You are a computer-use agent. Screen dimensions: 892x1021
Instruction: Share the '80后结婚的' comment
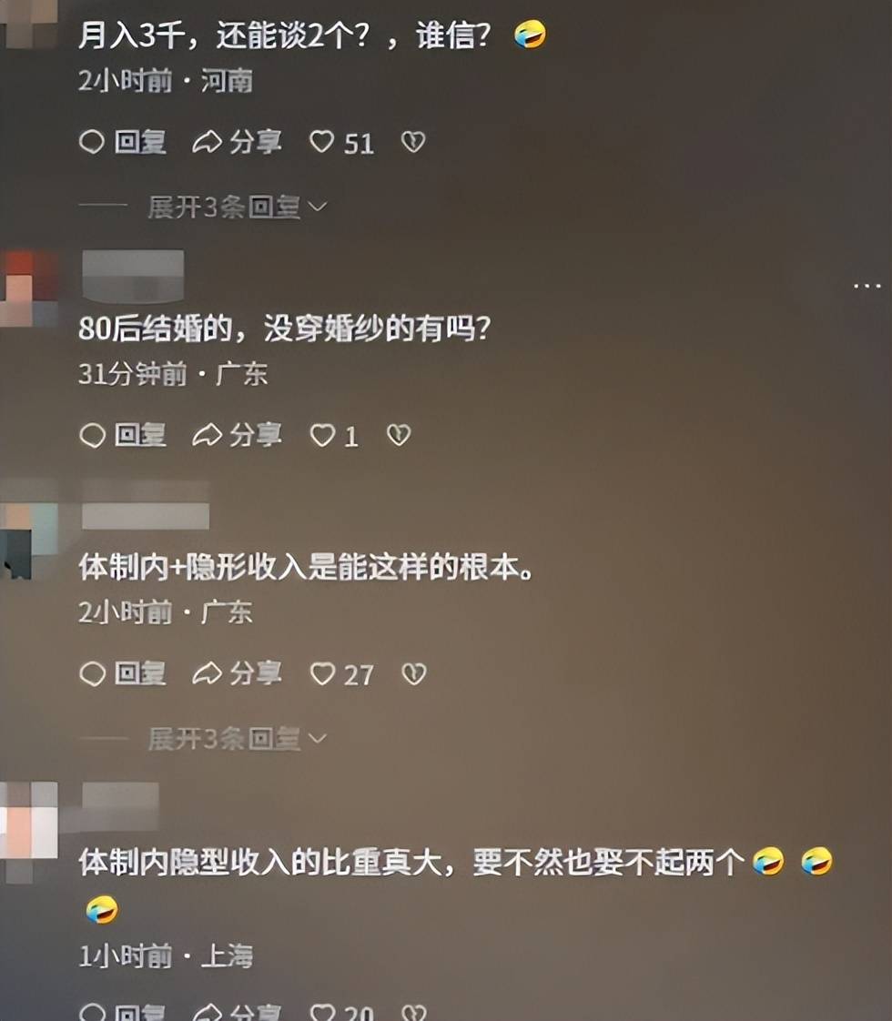[237, 435]
